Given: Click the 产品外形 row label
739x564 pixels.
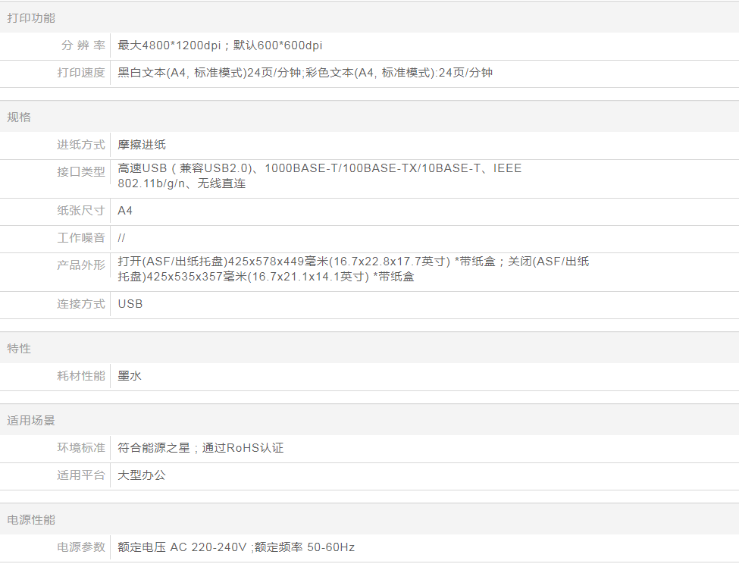Looking at the screenshot, I should (x=81, y=265).
